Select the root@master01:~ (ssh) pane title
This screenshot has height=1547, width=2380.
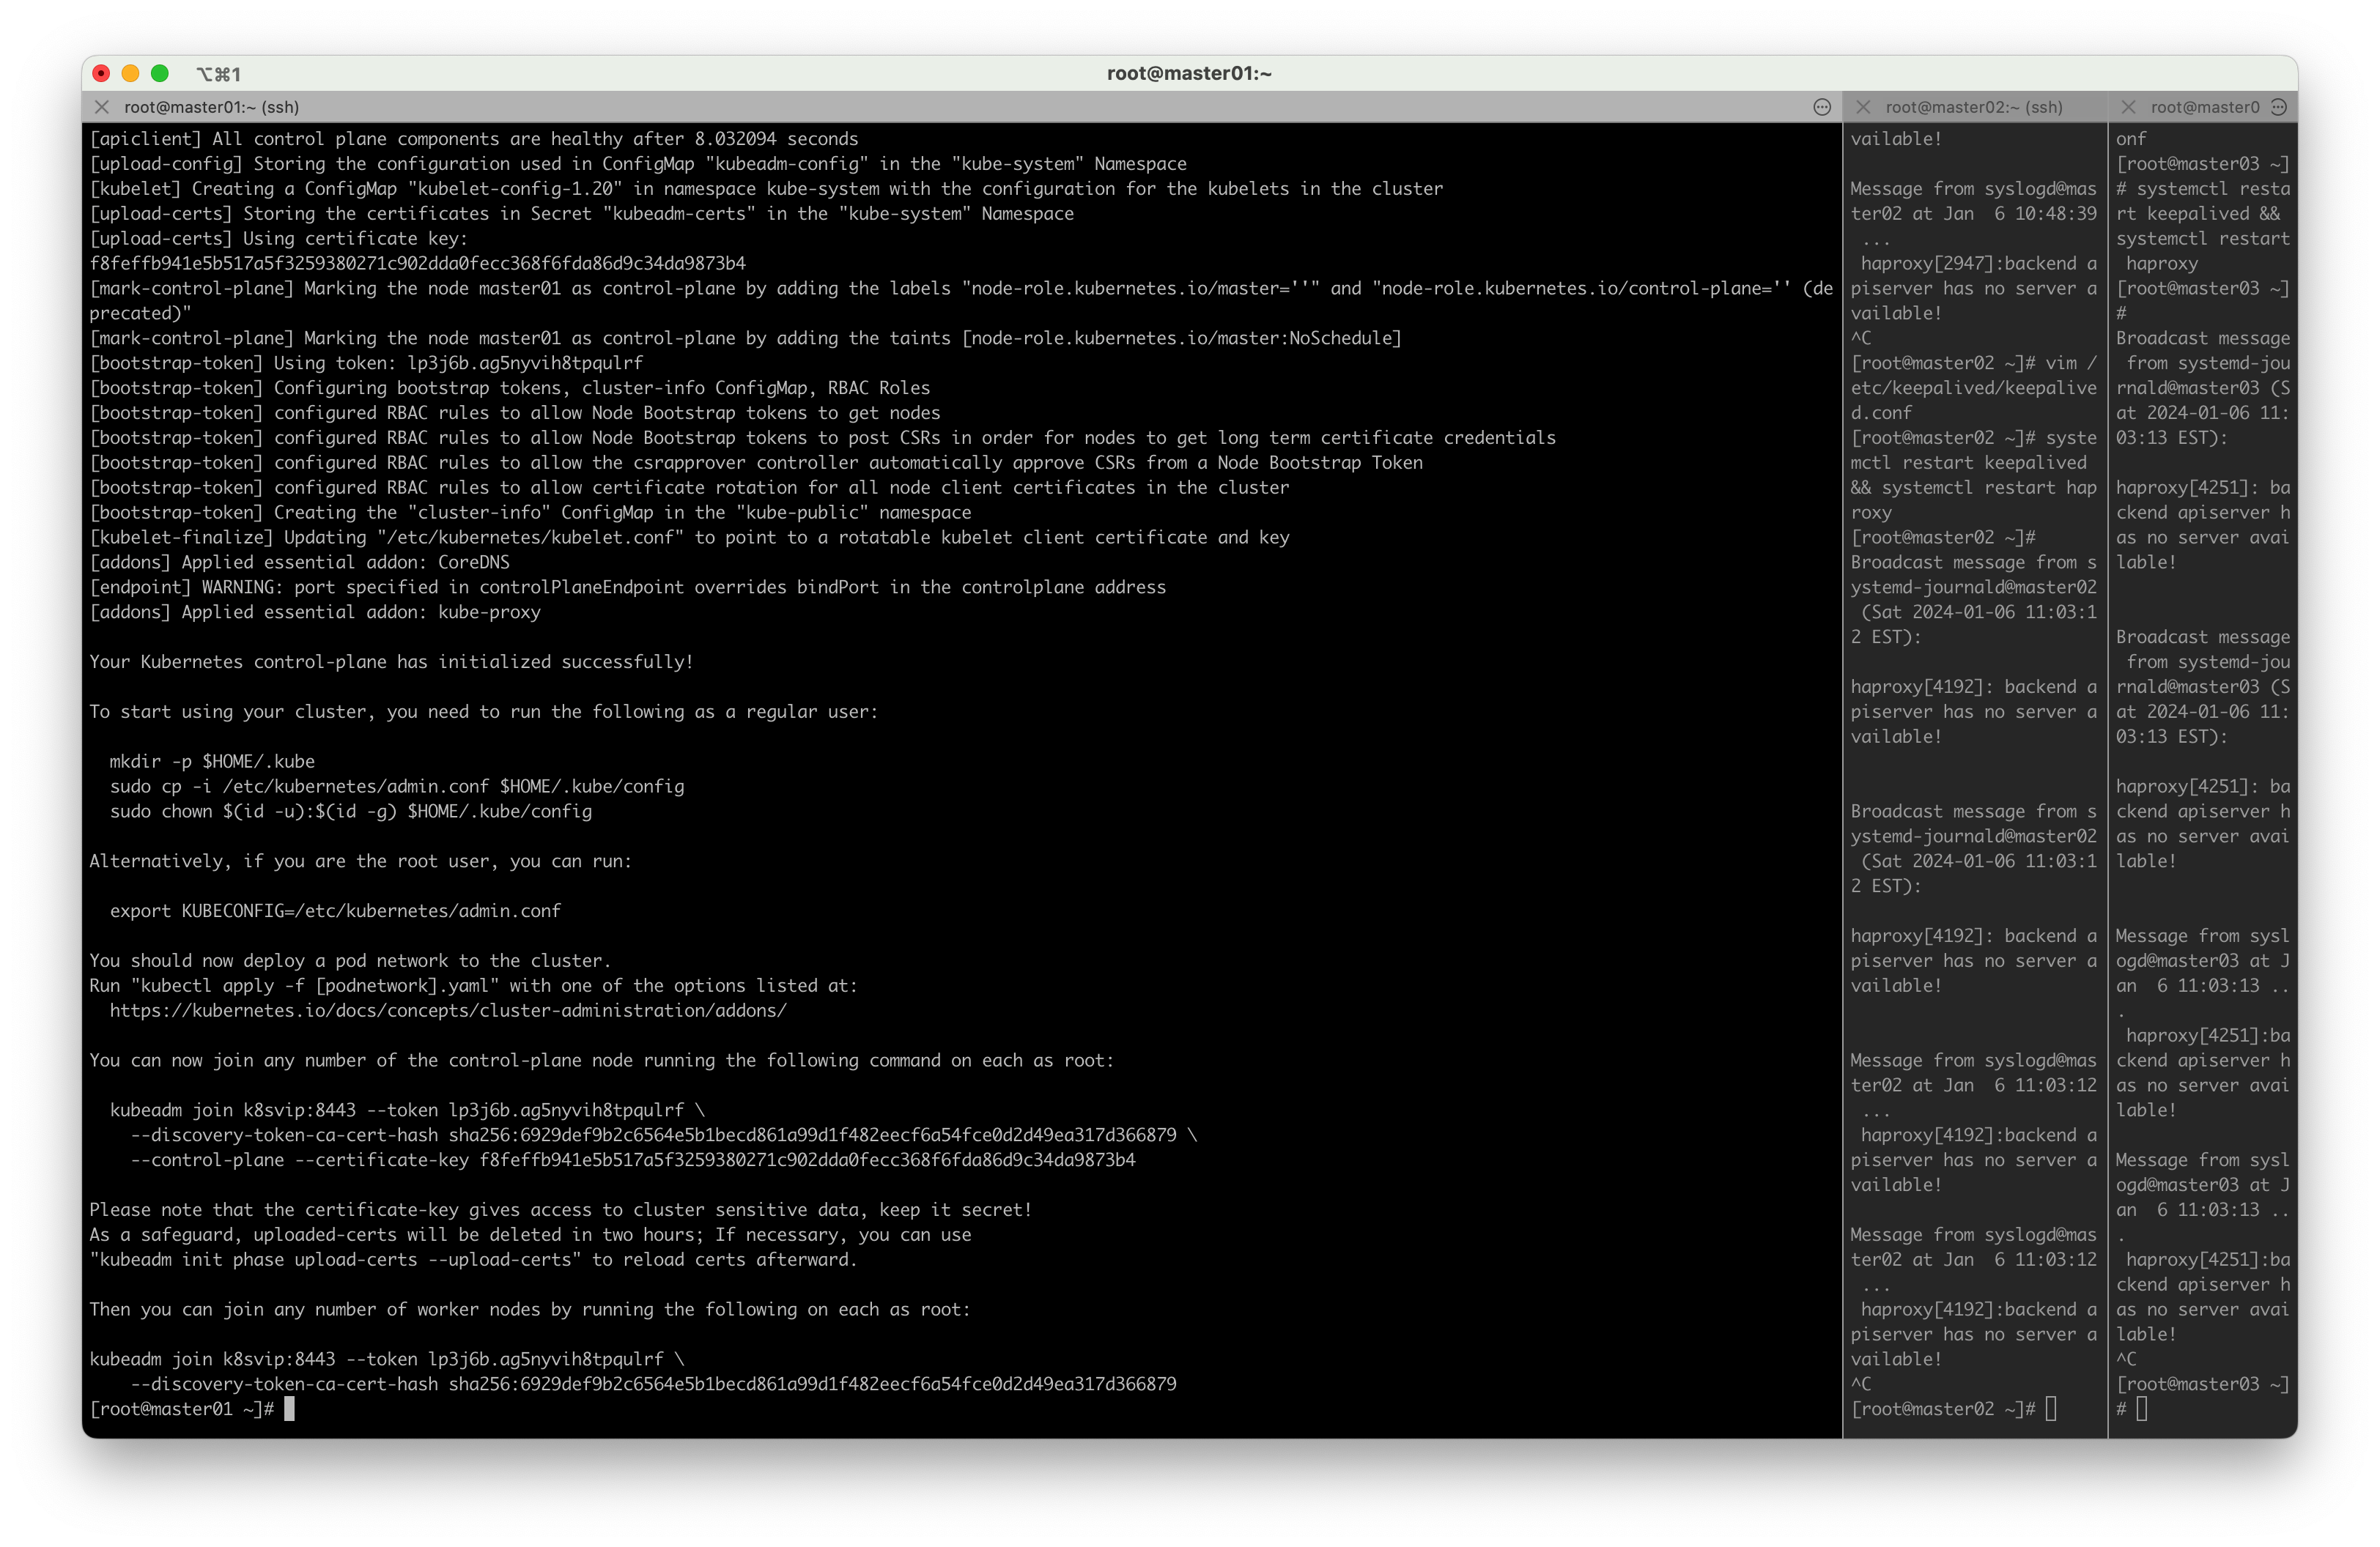tap(211, 107)
